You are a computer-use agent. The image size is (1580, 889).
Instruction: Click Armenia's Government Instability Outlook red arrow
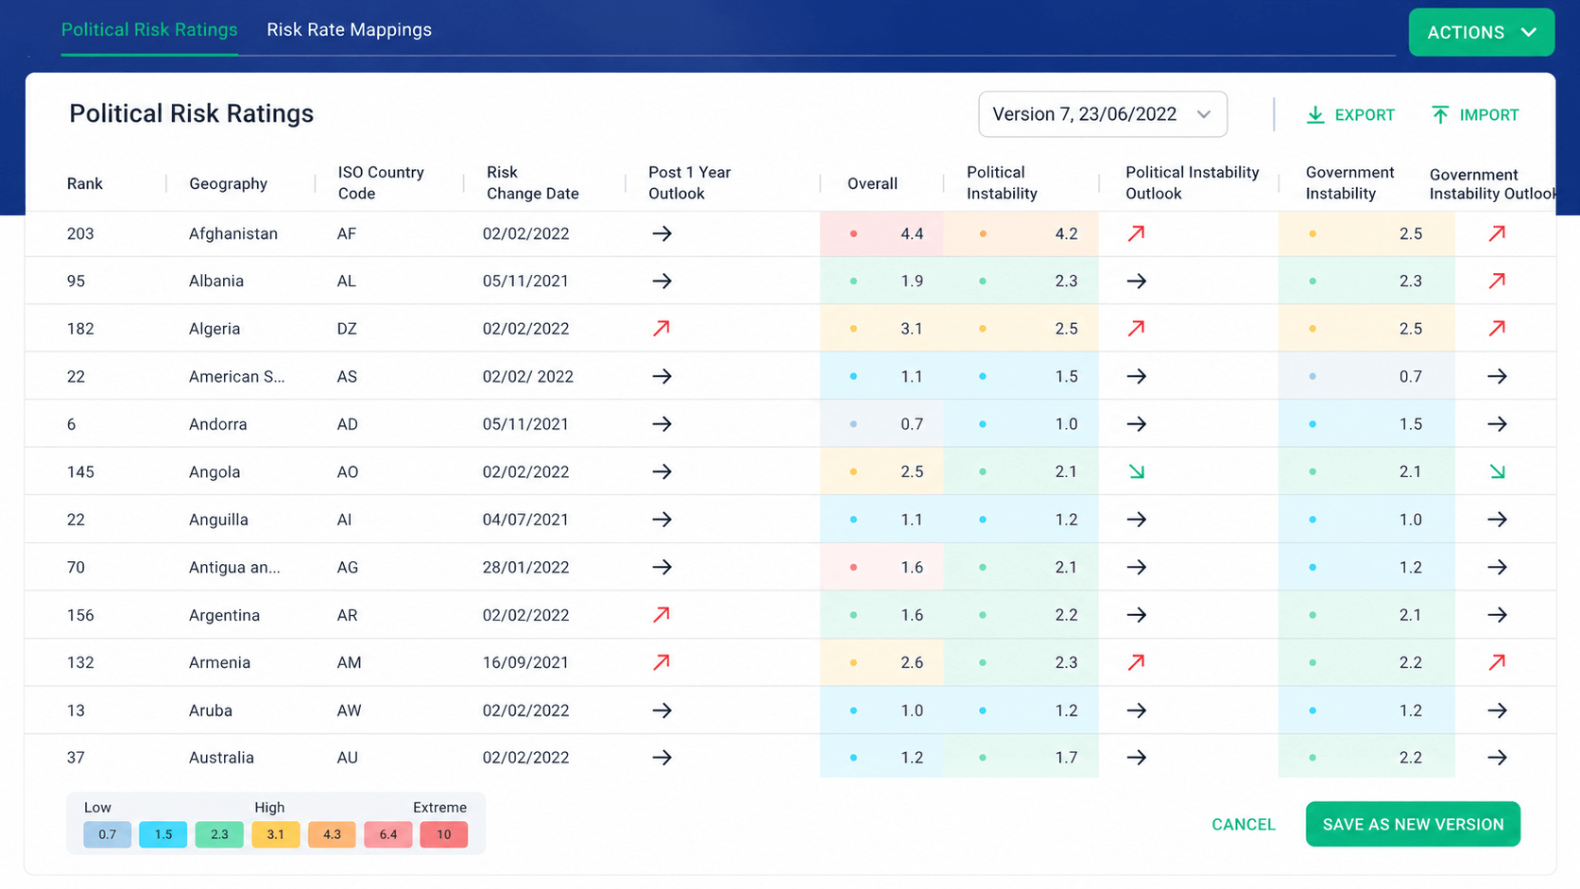click(1498, 662)
